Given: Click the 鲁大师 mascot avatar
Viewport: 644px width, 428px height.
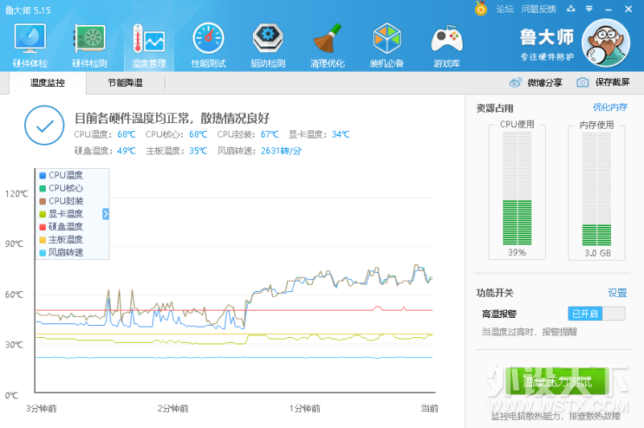Looking at the screenshot, I should [x=606, y=43].
